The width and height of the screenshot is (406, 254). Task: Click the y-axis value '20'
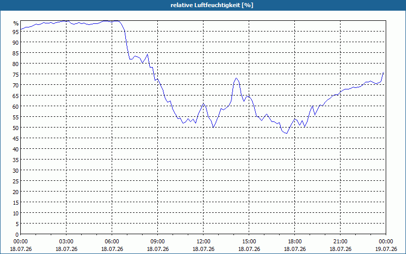[16, 192]
